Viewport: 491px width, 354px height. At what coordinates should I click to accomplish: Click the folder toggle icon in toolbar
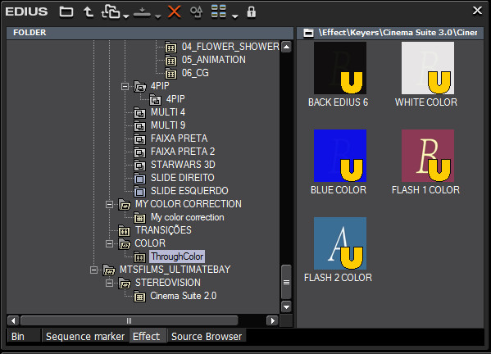pos(66,12)
